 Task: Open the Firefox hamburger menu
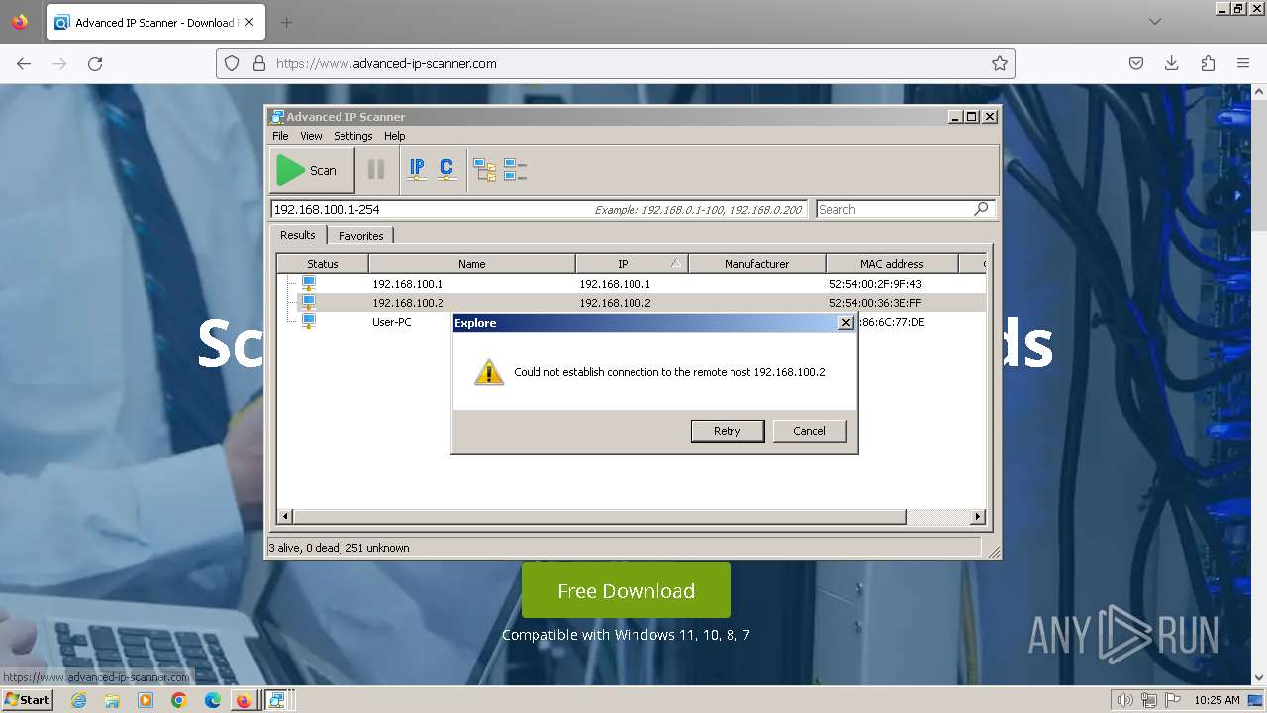click(1243, 63)
